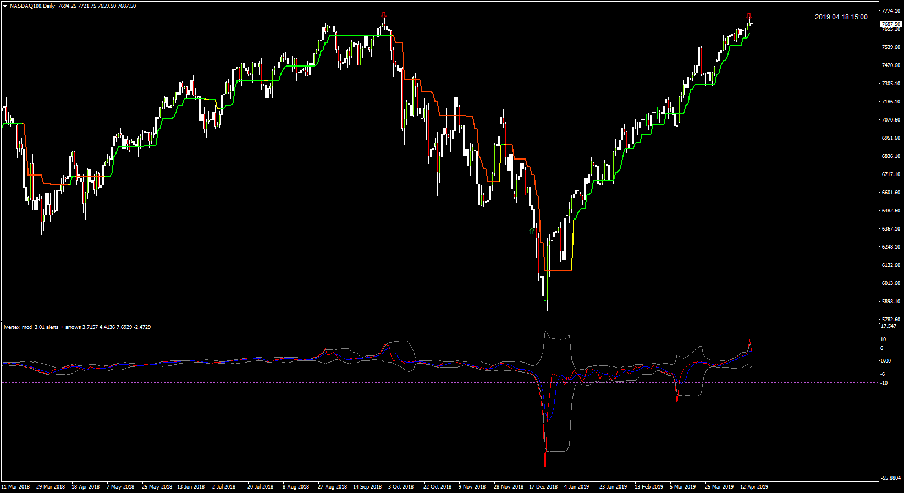The height and width of the screenshot is (493, 904).
Task: Click the 29 Mar 2018 date label
Action: click(x=51, y=487)
